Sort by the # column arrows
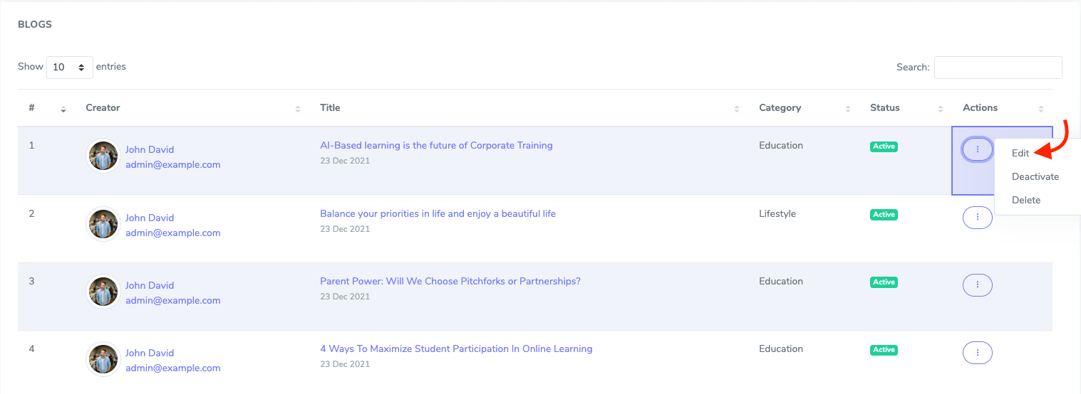Viewport: 1081px width, 394px height. pyautogui.click(x=63, y=109)
